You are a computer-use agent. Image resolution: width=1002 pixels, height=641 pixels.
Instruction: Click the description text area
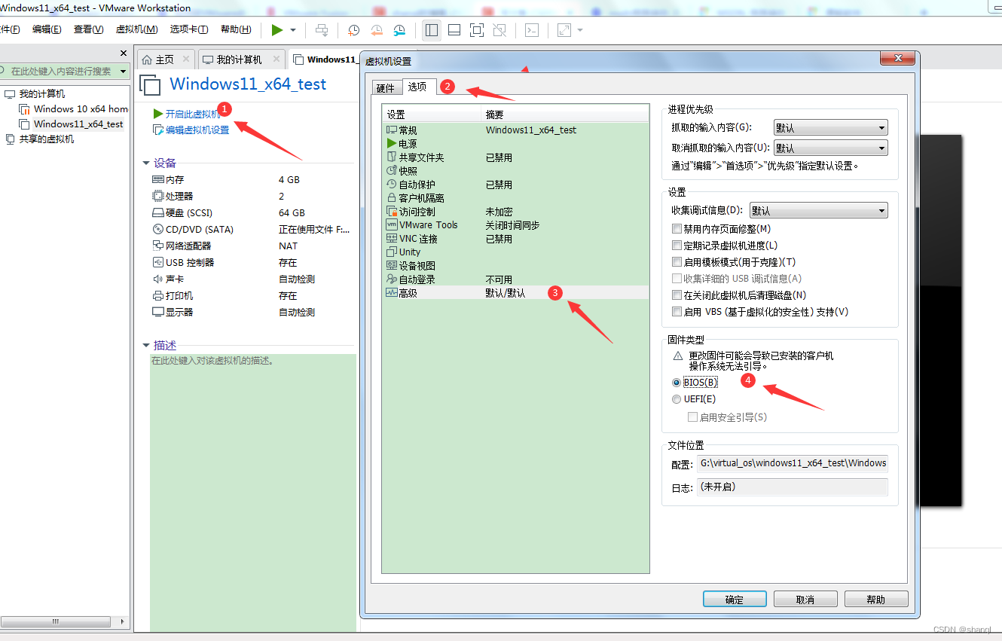[252, 492]
